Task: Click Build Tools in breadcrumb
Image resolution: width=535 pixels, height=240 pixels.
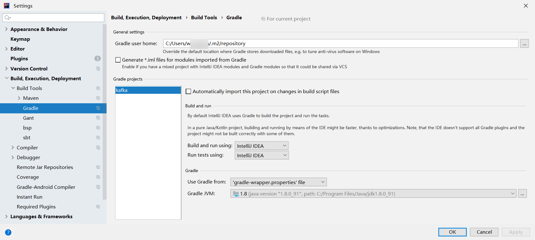Action: tap(204, 18)
